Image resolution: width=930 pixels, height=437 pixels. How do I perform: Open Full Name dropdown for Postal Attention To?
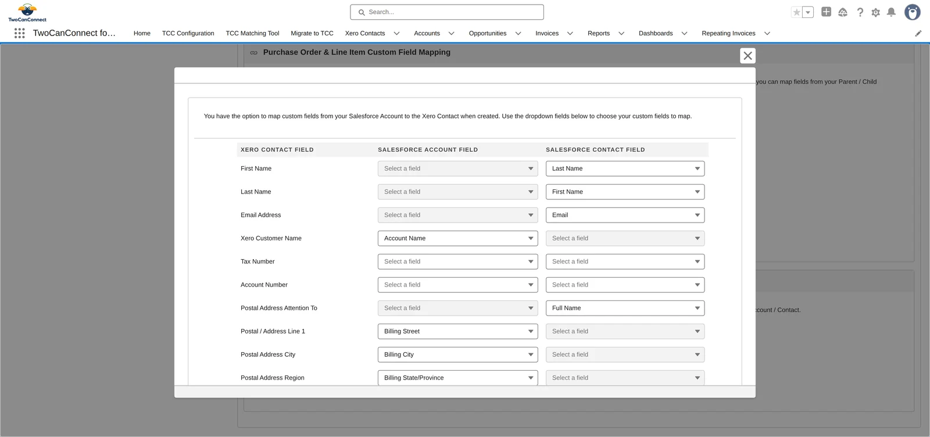[625, 308]
